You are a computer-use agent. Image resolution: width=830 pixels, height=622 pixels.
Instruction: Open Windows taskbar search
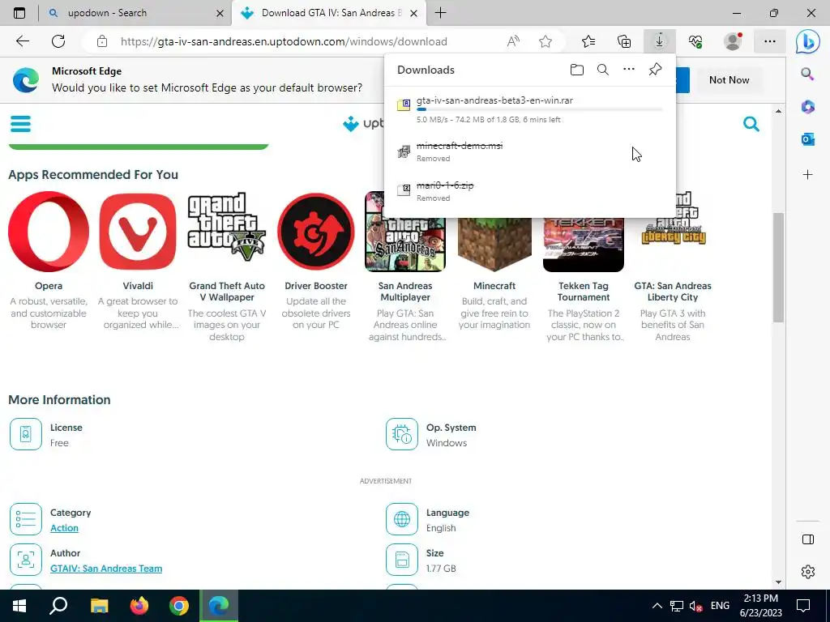coord(58,606)
